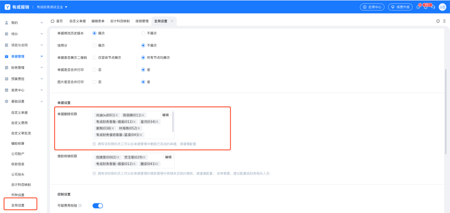Click the 有成报销 logo icon

pos(7,7)
